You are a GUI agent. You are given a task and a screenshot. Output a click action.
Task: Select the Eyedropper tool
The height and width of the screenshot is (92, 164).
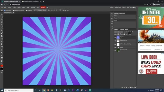pyautogui.click(x=2, y=27)
